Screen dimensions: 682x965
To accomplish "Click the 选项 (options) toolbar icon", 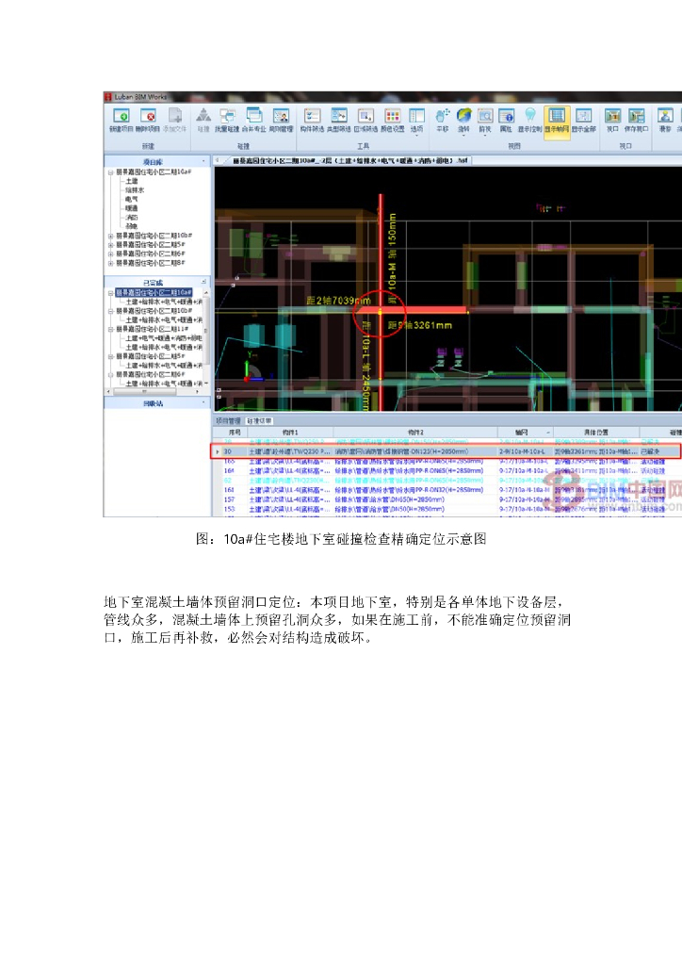I will click(x=417, y=120).
